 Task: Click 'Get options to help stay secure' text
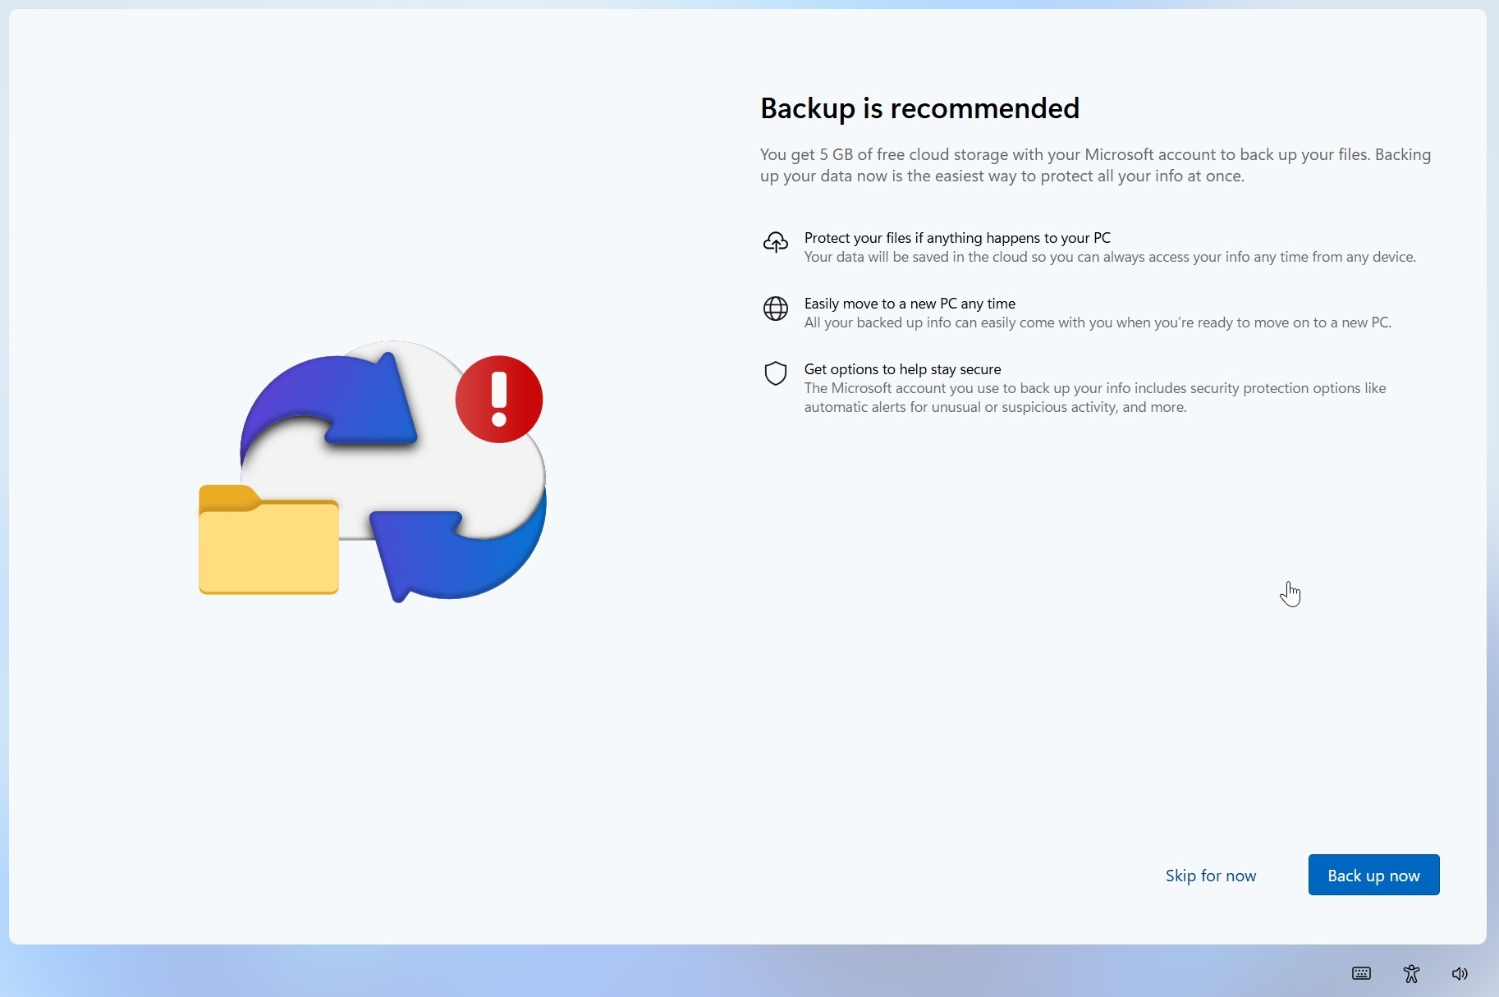[902, 369]
